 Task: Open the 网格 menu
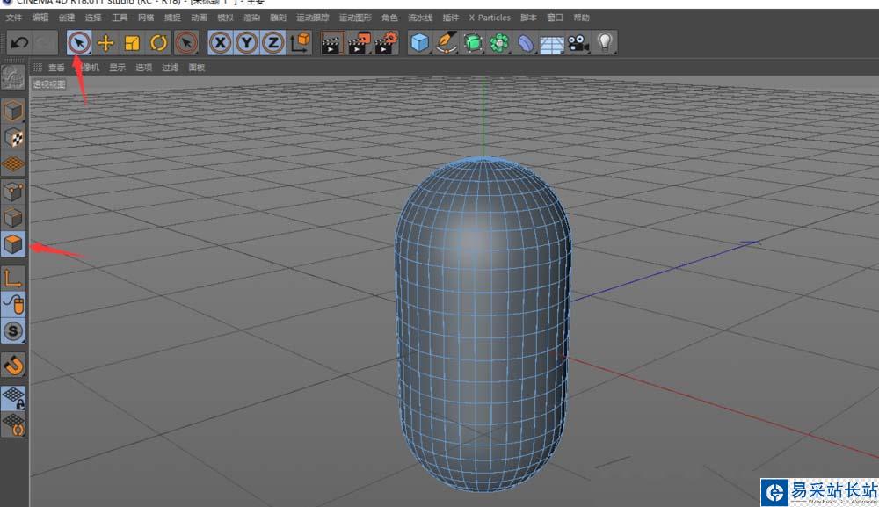tap(146, 18)
